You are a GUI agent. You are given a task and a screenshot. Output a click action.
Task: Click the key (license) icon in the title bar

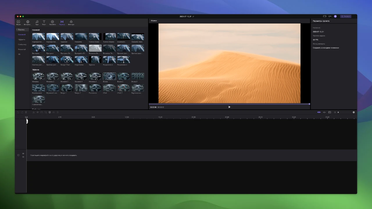[330, 16]
